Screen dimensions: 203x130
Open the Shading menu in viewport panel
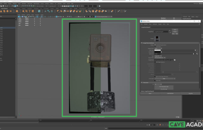pos(23,15)
